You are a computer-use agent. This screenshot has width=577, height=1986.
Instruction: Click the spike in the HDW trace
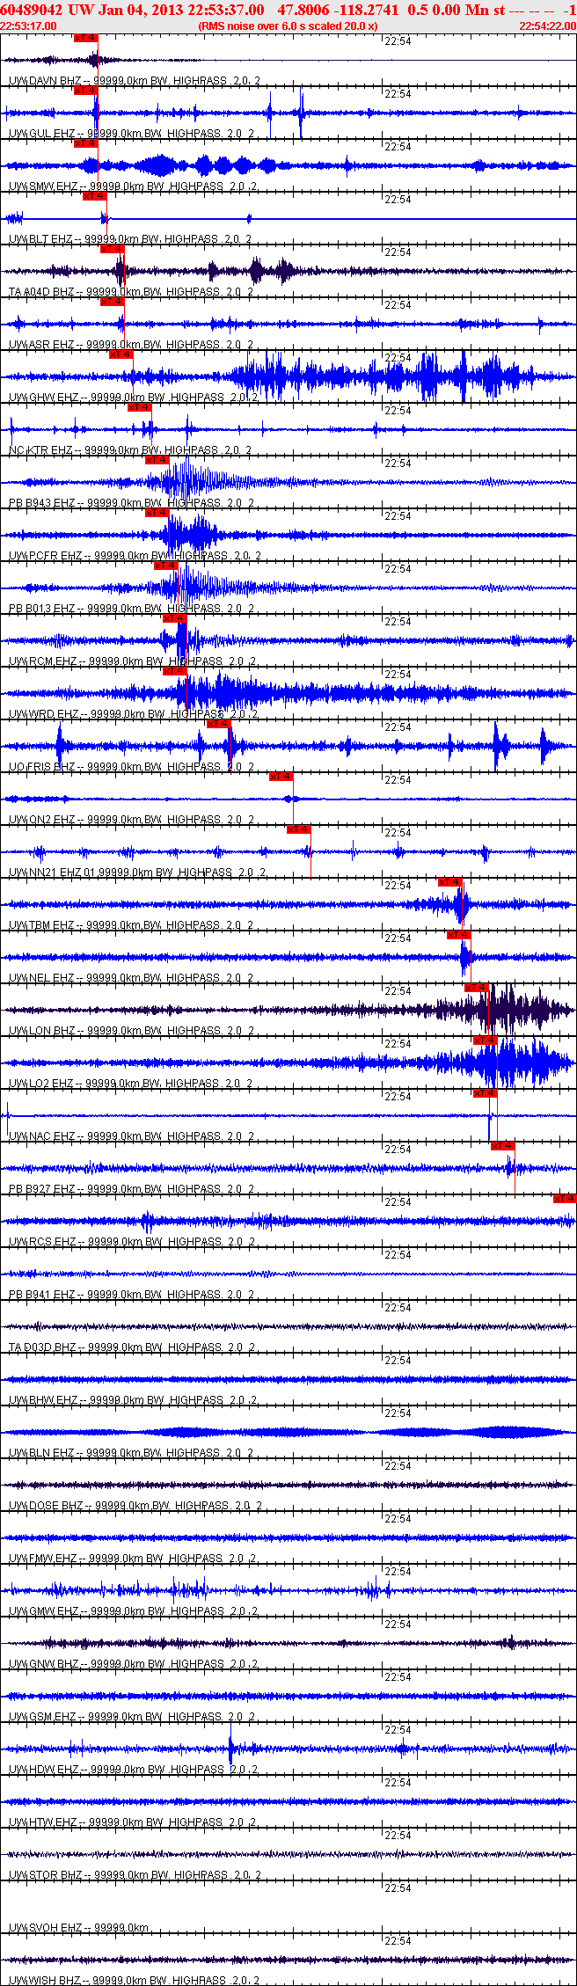tap(230, 1749)
